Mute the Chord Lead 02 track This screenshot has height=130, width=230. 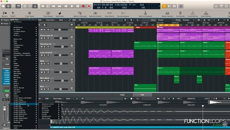point(42,38)
